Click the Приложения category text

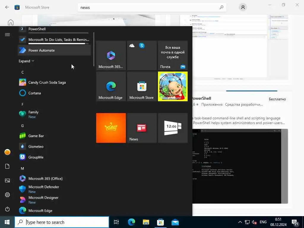tap(212, 104)
